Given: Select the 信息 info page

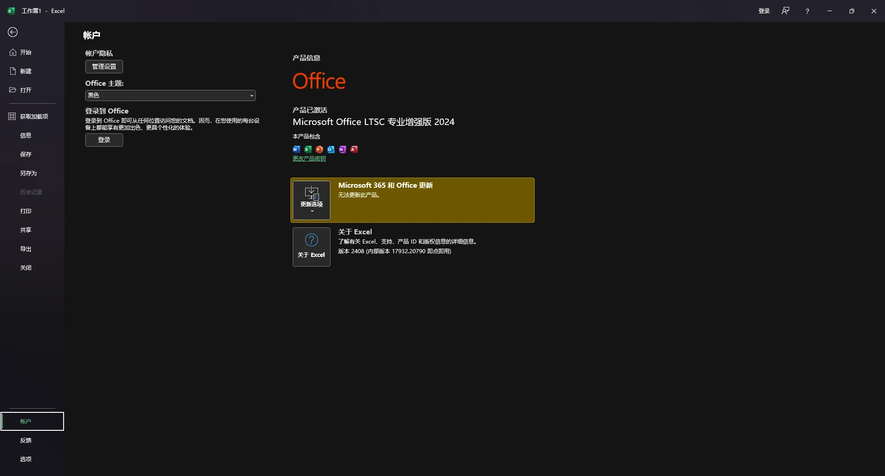Looking at the screenshot, I should [32, 135].
